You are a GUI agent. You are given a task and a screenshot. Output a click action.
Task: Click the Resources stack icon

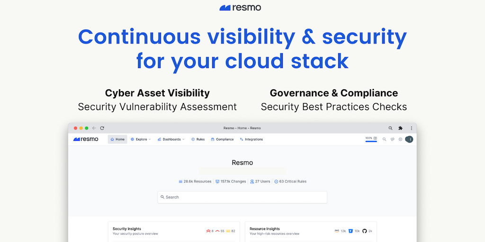[180, 181]
